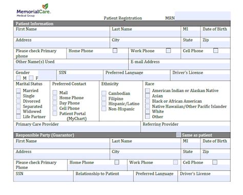
Task: Click the patient Address field
Action: click(x=62, y=45)
